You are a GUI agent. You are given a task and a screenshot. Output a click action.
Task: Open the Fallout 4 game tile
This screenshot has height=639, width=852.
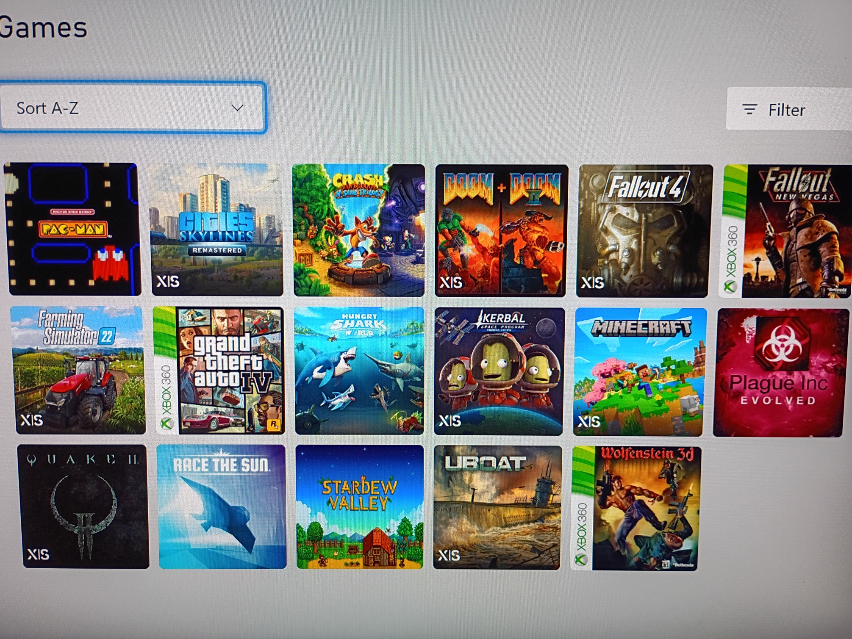(x=643, y=231)
